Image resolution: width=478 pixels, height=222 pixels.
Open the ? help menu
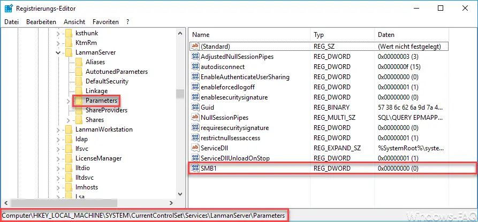click(128, 22)
